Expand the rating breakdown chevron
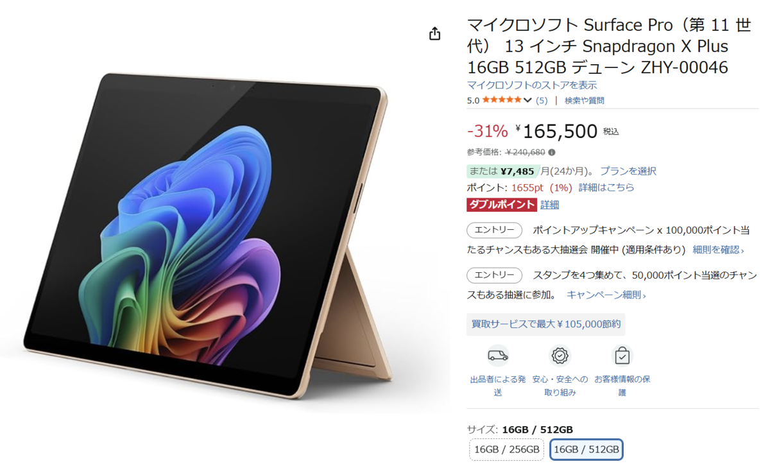The width and height of the screenshot is (770, 466). click(527, 100)
